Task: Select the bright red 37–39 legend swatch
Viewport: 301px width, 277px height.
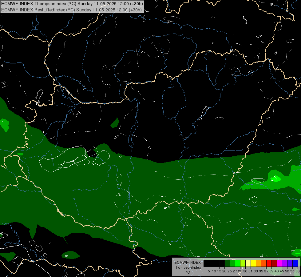Action: (x=269, y=263)
